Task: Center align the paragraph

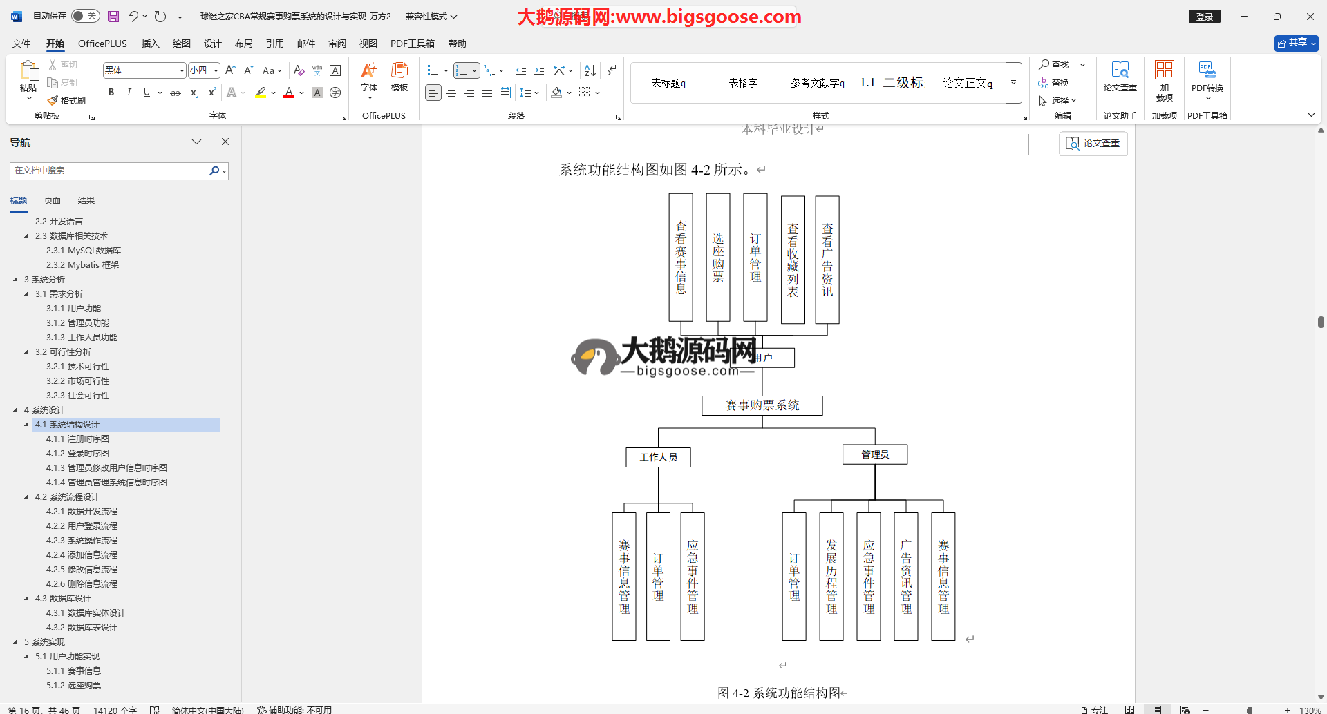Action: [x=451, y=93]
